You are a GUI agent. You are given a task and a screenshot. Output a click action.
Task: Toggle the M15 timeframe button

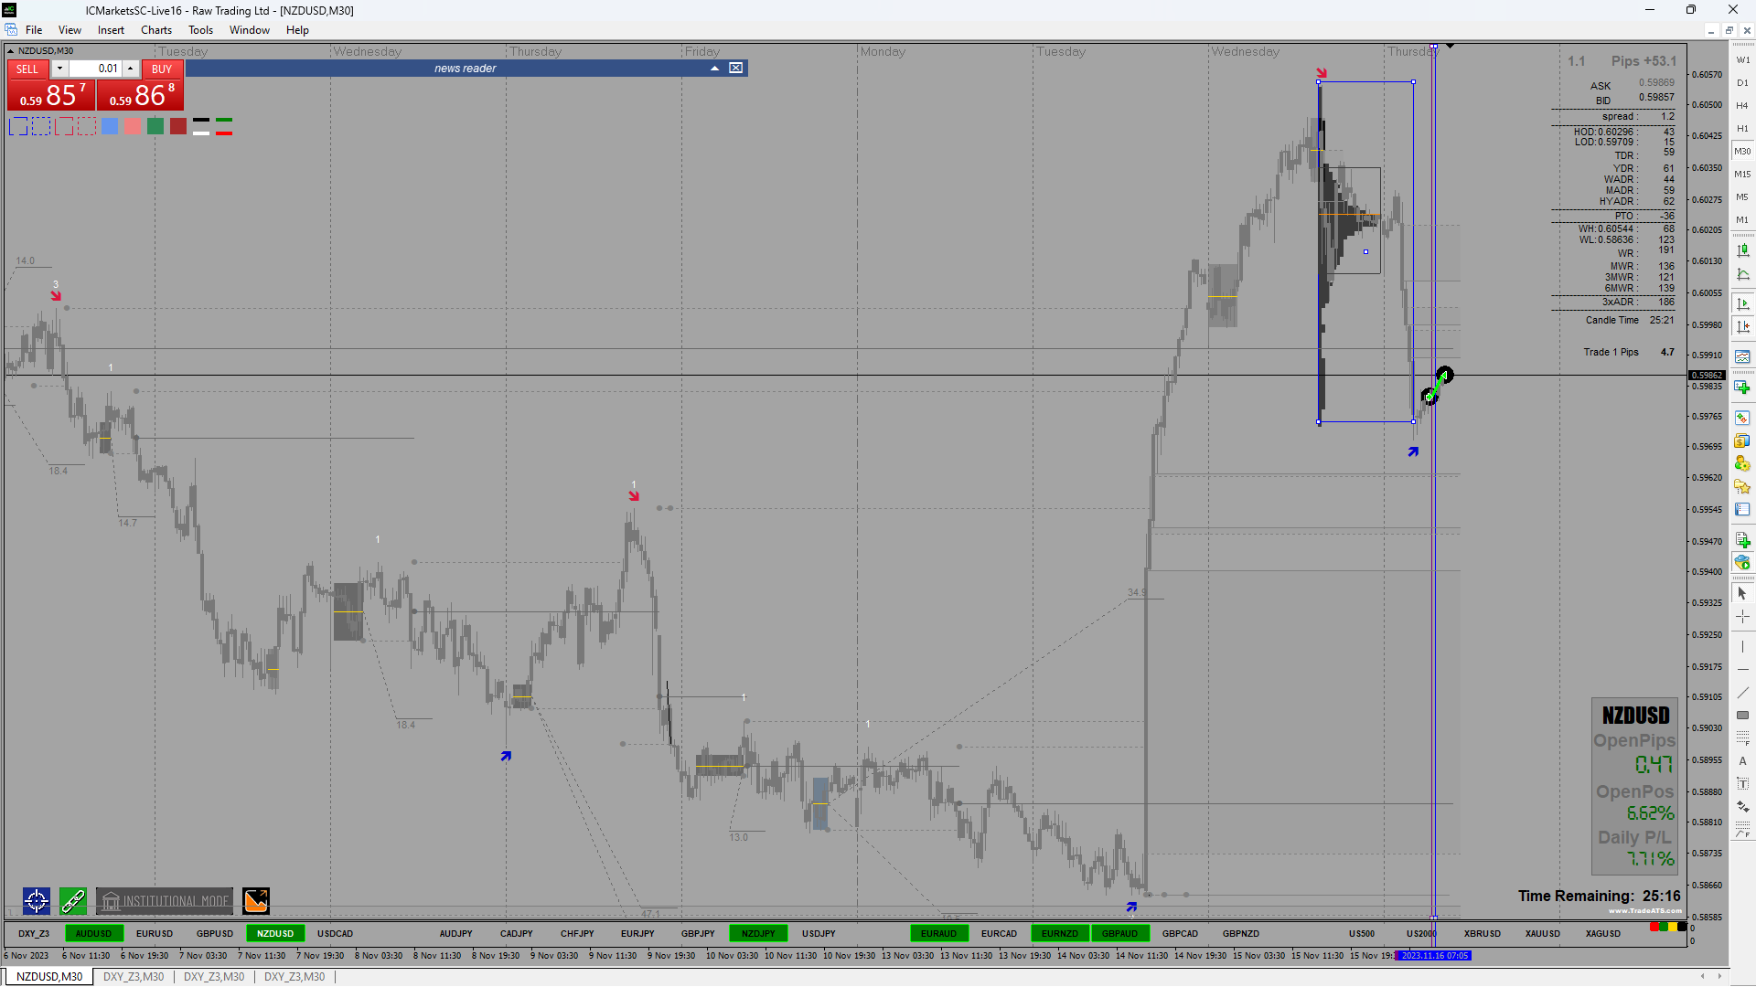(1742, 174)
